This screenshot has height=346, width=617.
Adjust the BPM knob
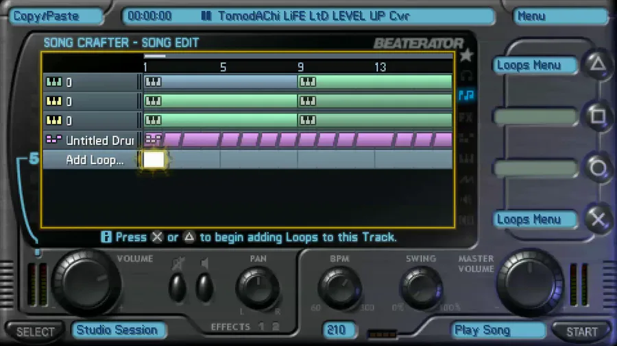[339, 289]
